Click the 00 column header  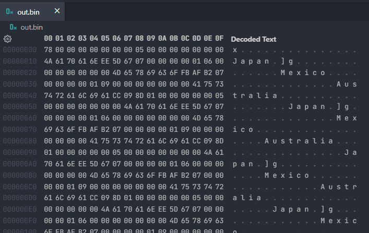pos(49,39)
